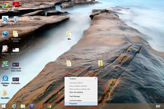Screen dimensions: 164x109
Task: Toggle Lock the taskbar option
Action: [81, 100]
